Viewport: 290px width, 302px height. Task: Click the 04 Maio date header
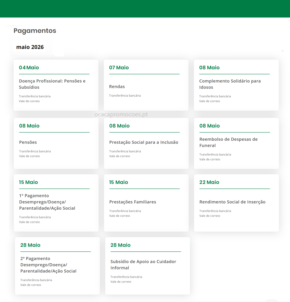tap(29, 68)
